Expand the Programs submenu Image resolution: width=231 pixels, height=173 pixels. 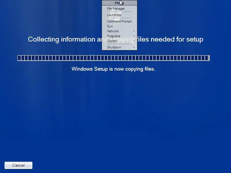(120, 36)
